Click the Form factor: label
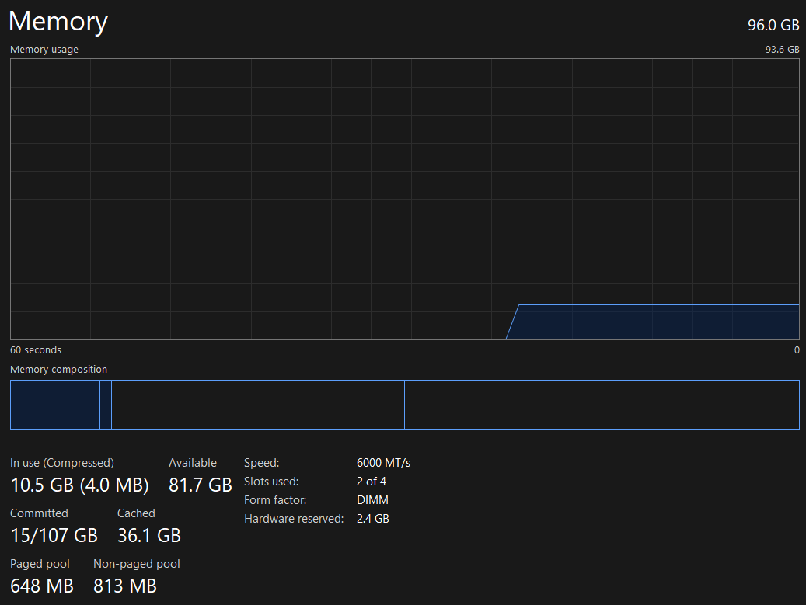Image resolution: width=806 pixels, height=605 pixels. click(x=275, y=499)
